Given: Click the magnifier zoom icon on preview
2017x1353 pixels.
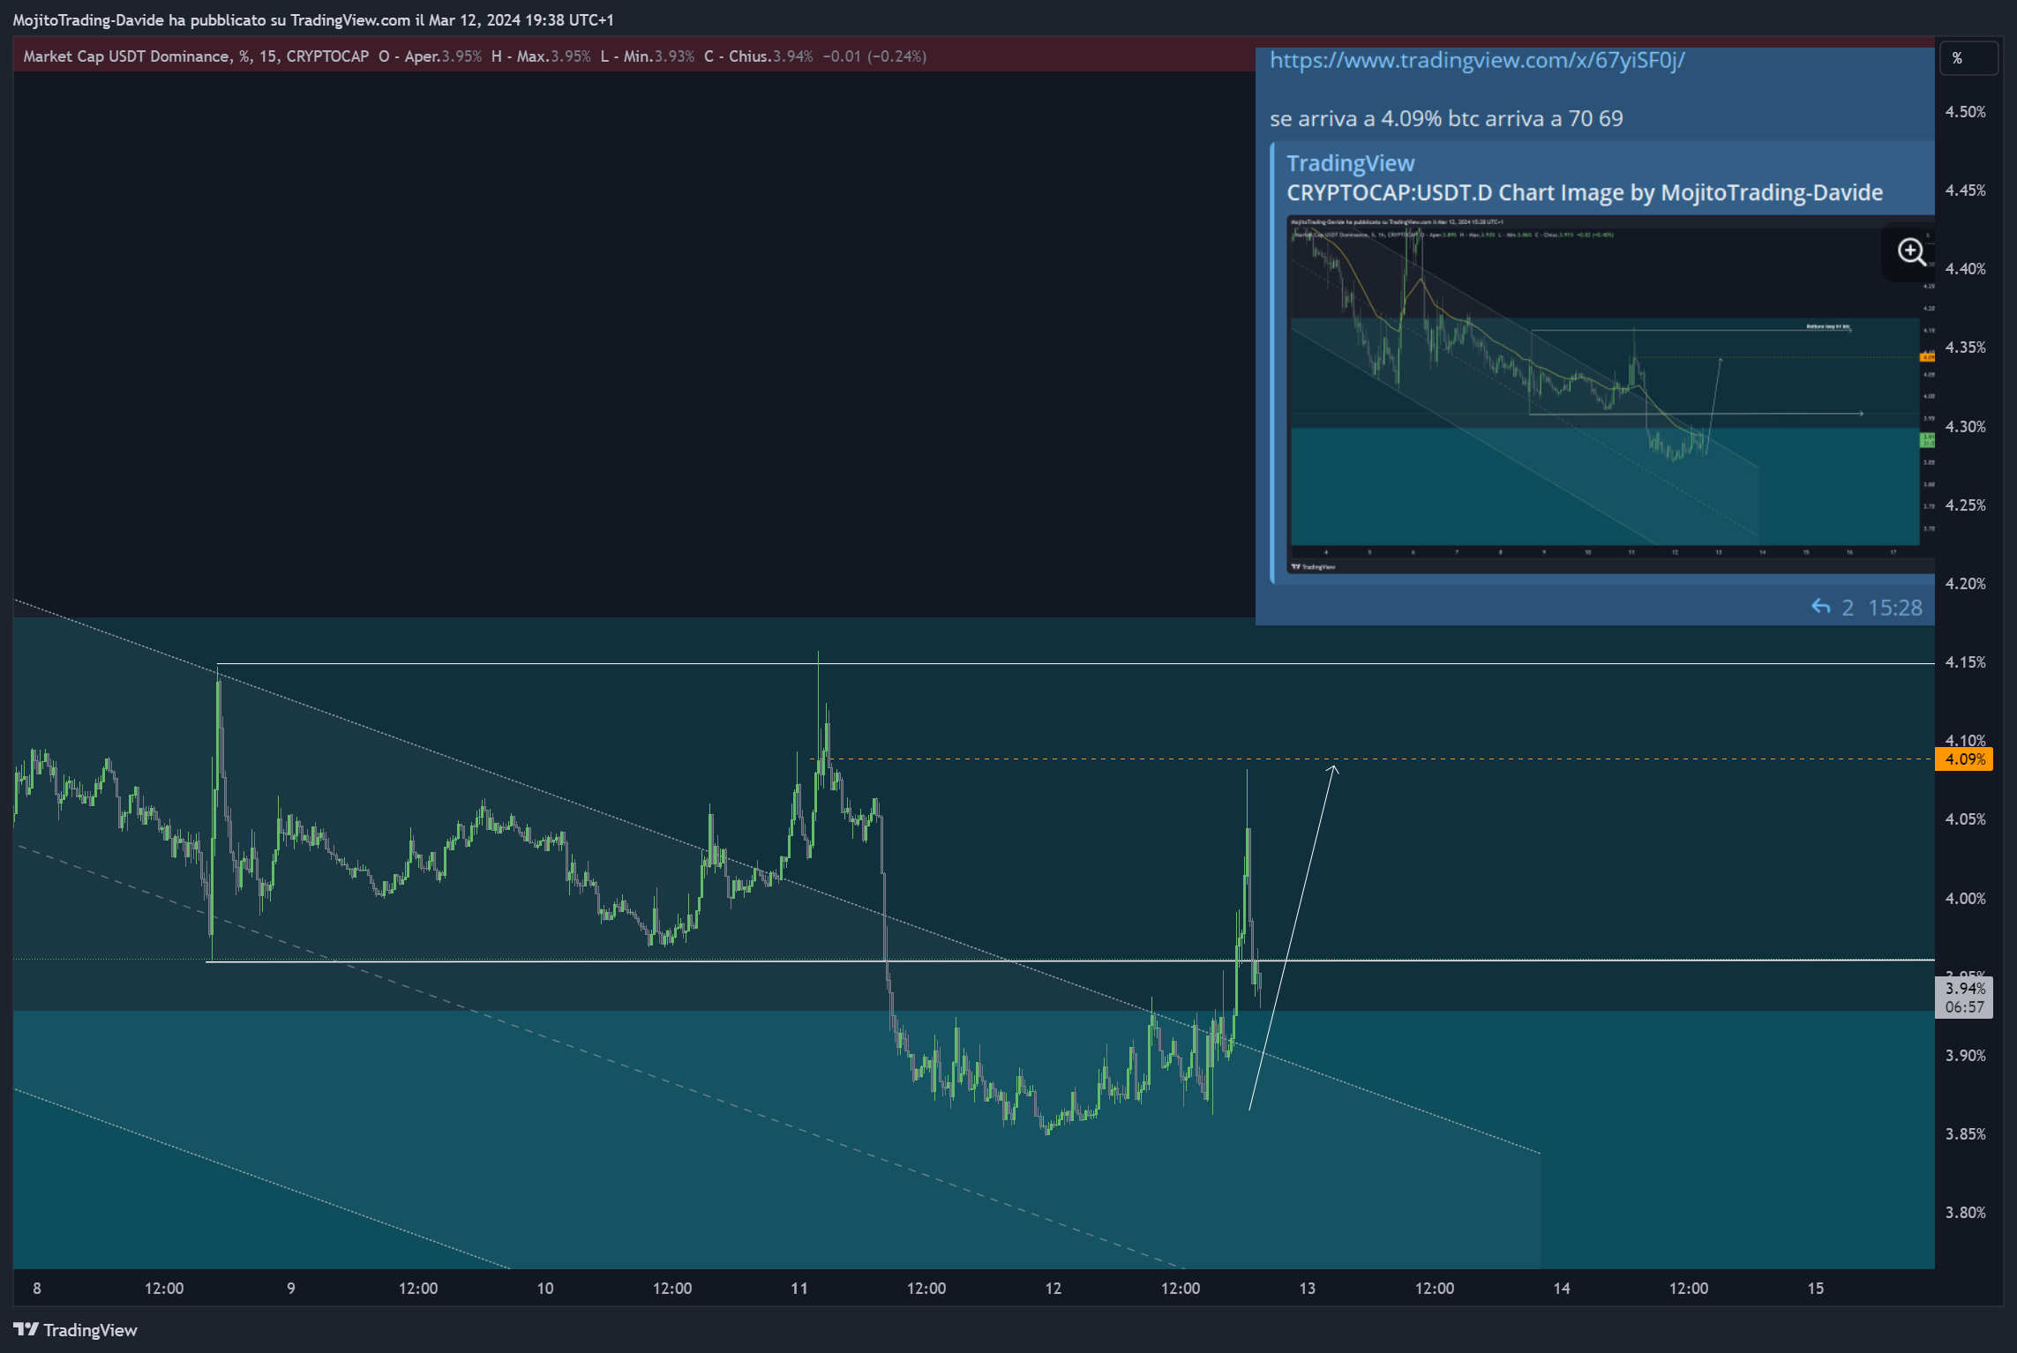Looking at the screenshot, I should pyautogui.click(x=1911, y=252).
